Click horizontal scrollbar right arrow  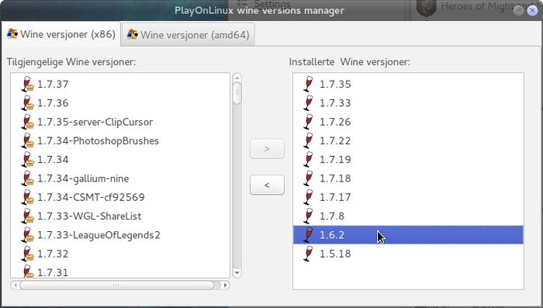pos(226,286)
